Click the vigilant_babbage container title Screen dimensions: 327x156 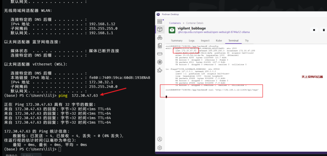tap(192, 28)
